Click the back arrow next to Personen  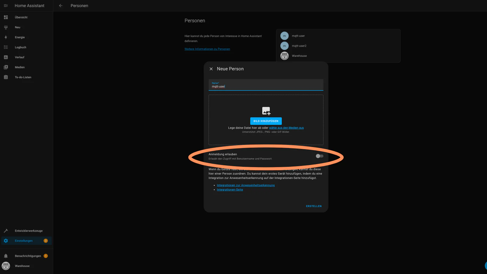[x=61, y=6]
